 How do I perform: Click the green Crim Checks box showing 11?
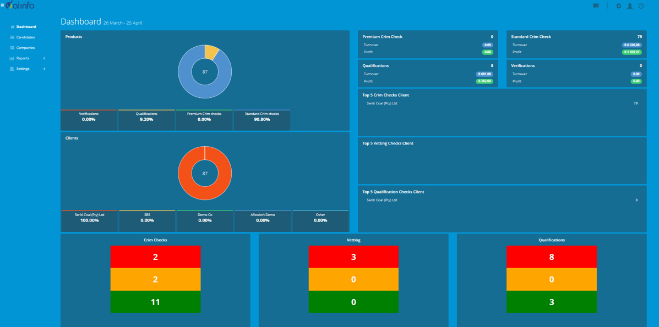pyautogui.click(x=155, y=302)
